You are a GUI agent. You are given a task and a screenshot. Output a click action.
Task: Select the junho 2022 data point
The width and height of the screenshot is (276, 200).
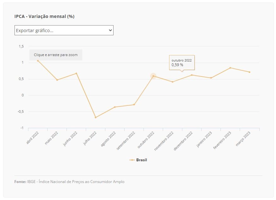click(x=76, y=73)
